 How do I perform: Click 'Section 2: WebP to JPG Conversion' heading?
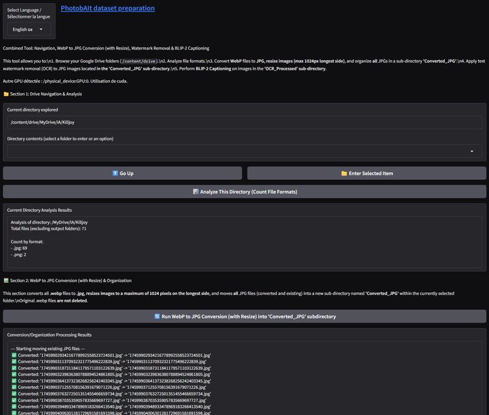pos(71,280)
